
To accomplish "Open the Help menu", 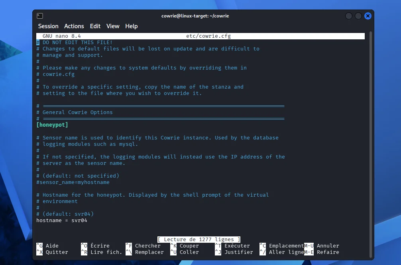I will [x=132, y=26].
